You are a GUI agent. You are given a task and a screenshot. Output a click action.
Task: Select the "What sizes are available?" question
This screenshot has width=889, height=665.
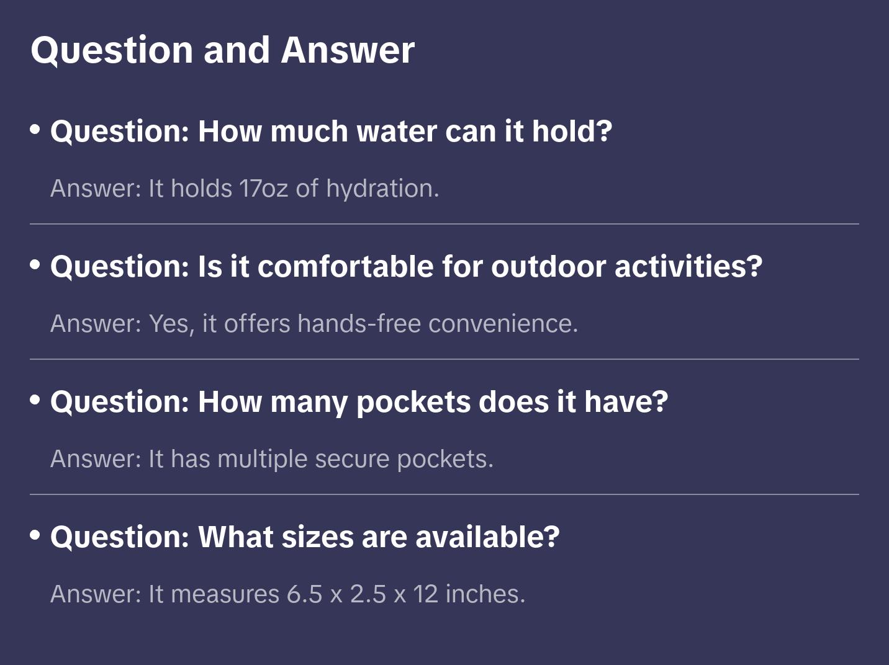pyautogui.click(x=305, y=537)
